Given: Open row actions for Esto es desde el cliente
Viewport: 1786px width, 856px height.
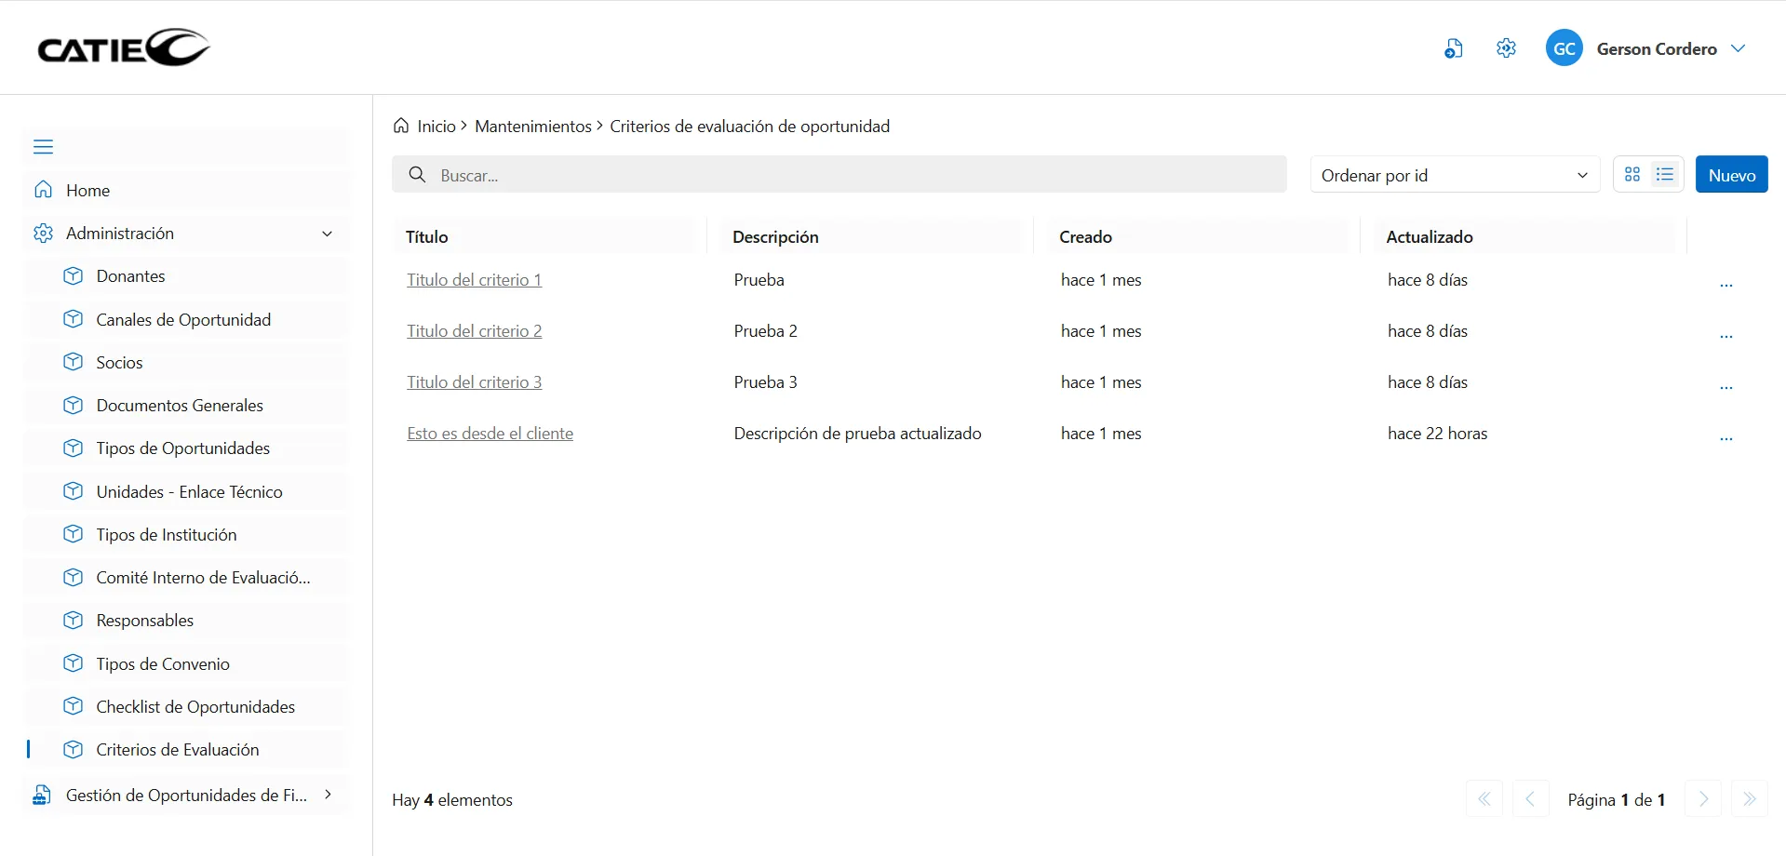Looking at the screenshot, I should [1726, 435].
